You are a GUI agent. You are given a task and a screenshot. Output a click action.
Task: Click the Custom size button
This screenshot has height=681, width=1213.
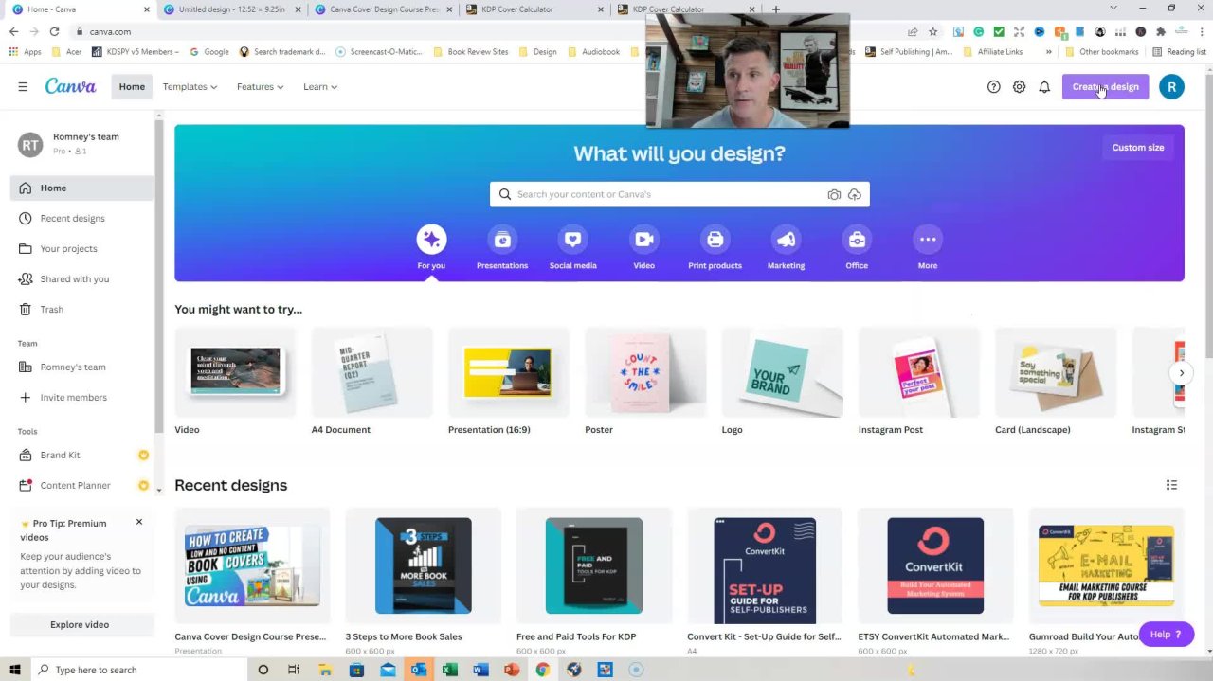click(1137, 148)
